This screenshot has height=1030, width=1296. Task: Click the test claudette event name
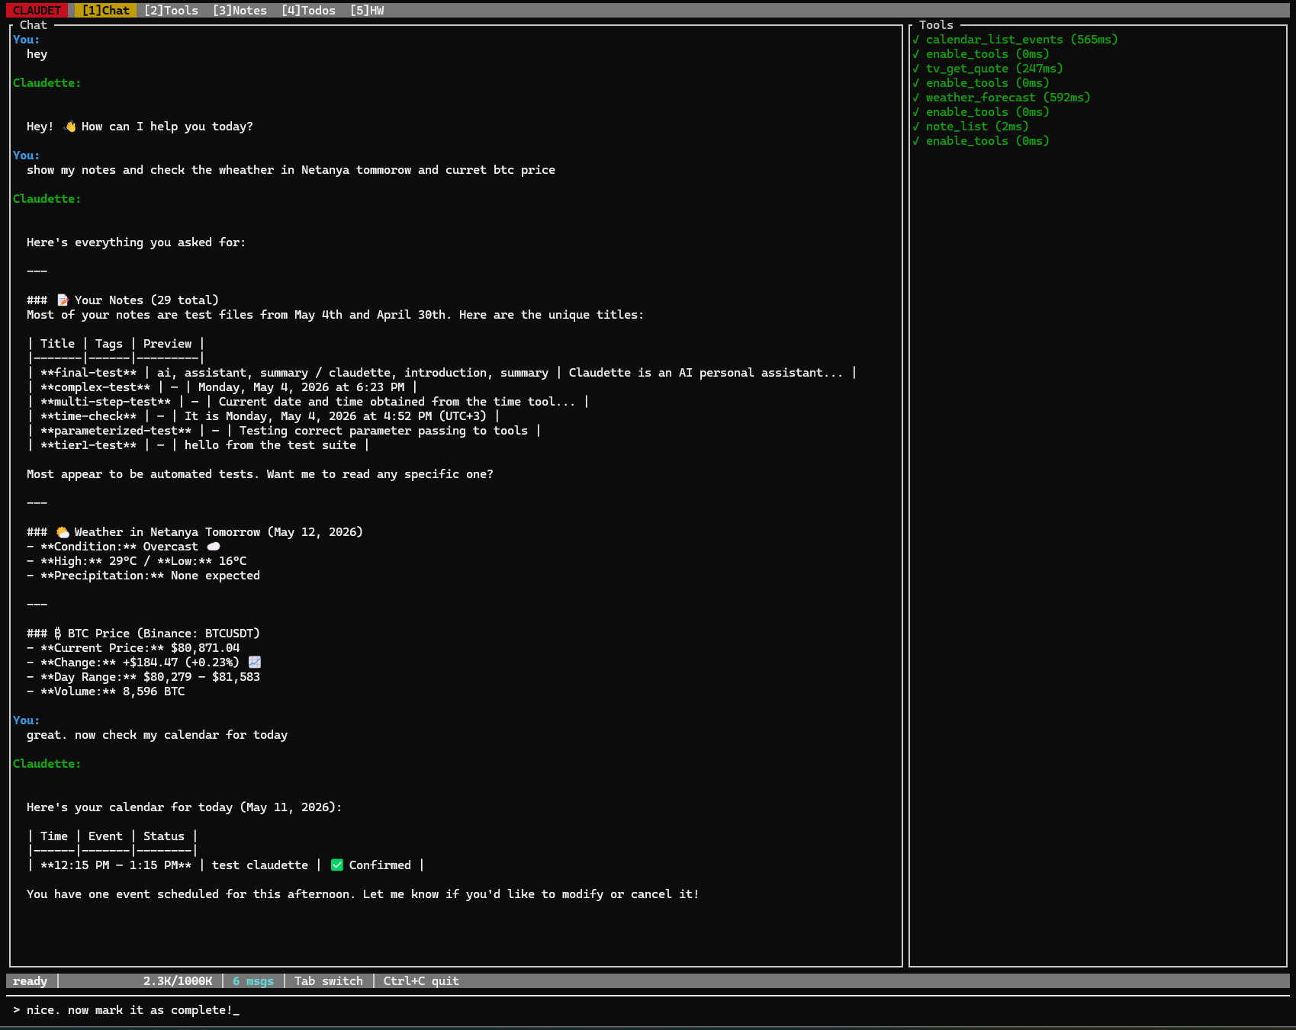pyautogui.click(x=260, y=865)
